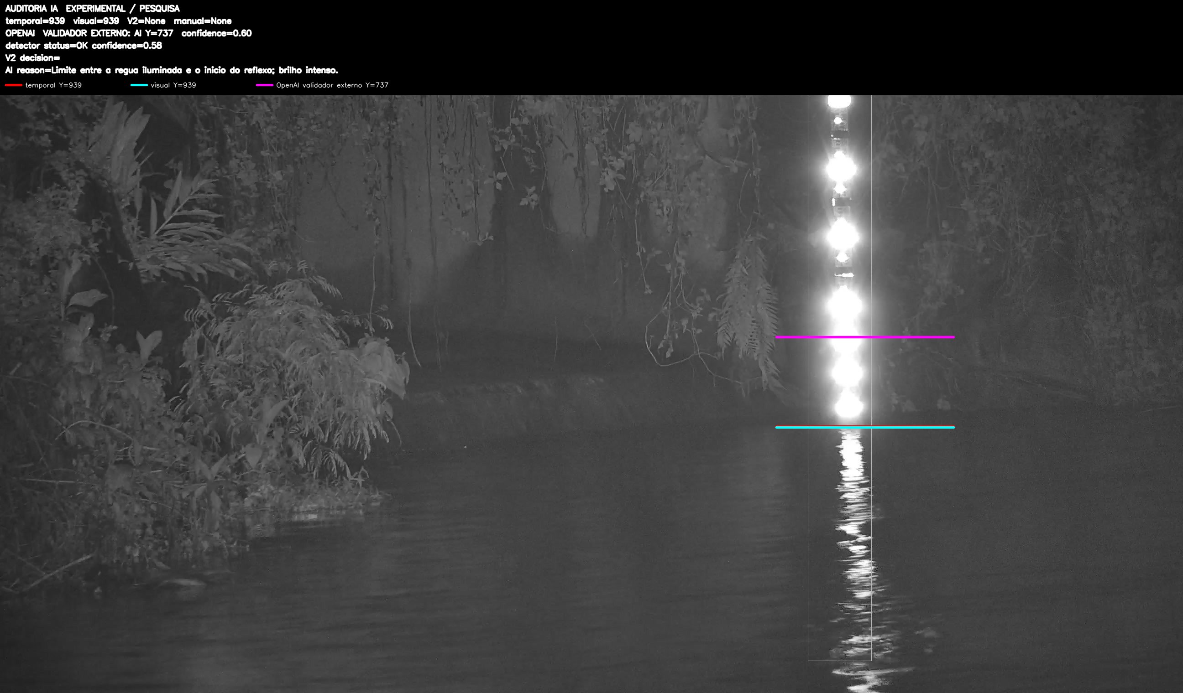Click the magenta OpenAI line on the photo
The width and height of the screenshot is (1183, 693).
click(865, 337)
